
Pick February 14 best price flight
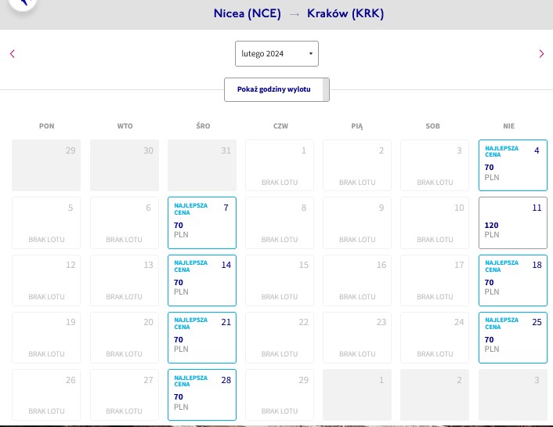click(202, 280)
